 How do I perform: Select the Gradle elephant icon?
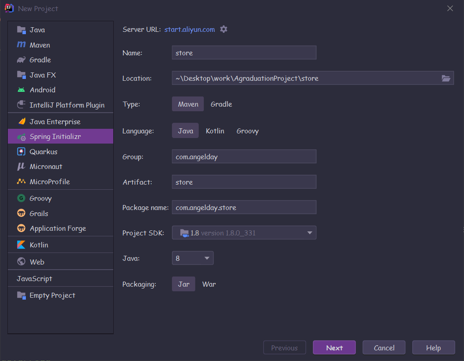21,60
